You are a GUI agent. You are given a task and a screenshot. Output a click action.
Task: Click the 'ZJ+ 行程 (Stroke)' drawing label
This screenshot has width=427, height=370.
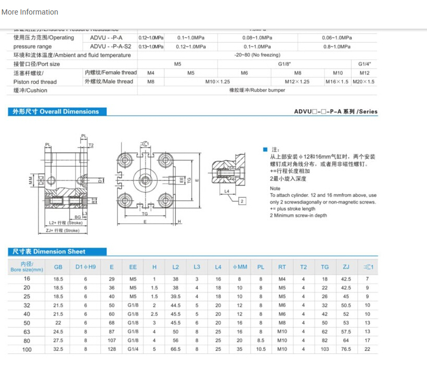click(62, 231)
